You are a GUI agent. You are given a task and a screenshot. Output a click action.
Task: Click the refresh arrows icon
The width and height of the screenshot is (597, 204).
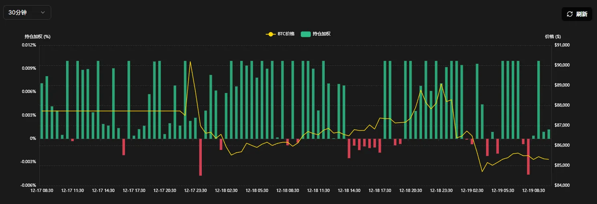coord(570,14)
